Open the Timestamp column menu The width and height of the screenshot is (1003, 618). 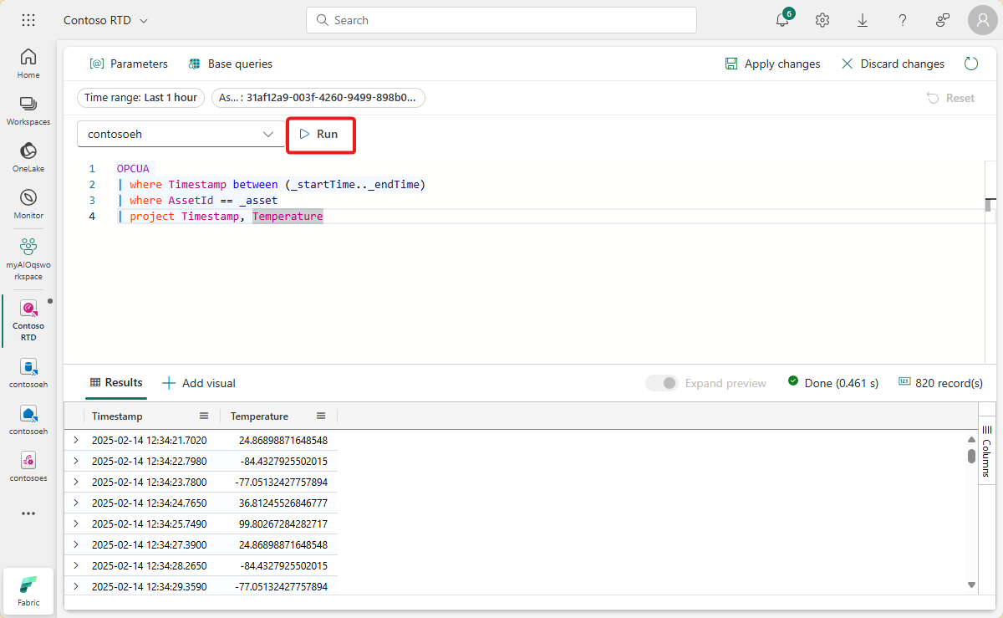[x=204, y=415]
